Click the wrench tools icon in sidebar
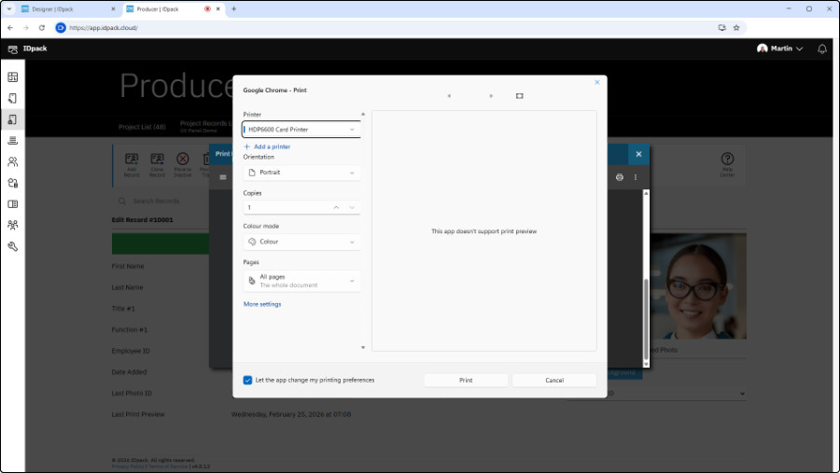840x473 pixels. pos(13,246)
